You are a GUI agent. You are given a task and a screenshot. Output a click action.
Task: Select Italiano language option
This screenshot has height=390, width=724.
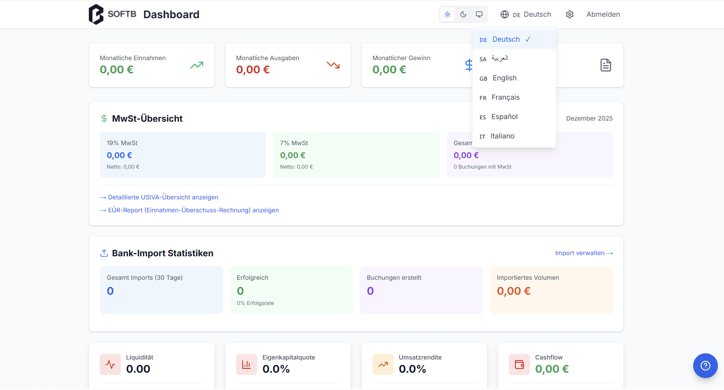502,136
